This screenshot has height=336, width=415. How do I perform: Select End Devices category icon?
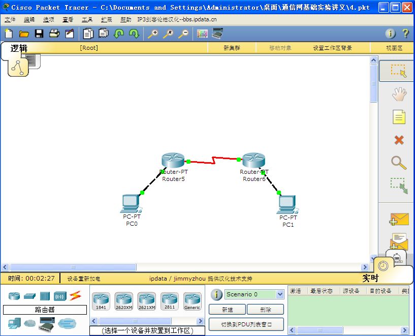coord(14,323)
